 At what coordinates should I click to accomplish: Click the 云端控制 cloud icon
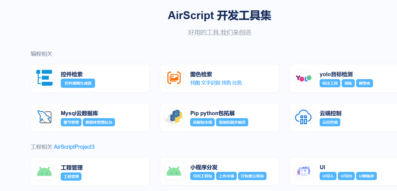pyautogui.click(x=303, y=117)
